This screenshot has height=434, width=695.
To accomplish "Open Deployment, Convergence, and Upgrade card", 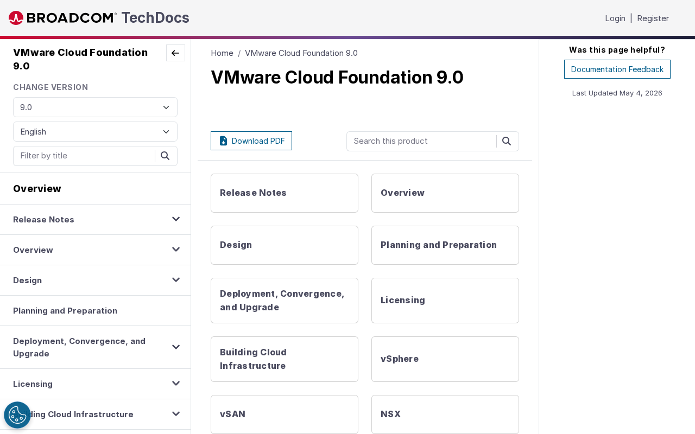I will coord(285,301).
